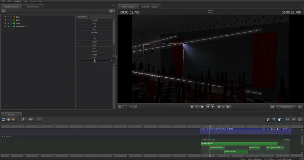Collapse the Sound track group
This screenshot has height=160, width=304.
[x=2, y=137]
